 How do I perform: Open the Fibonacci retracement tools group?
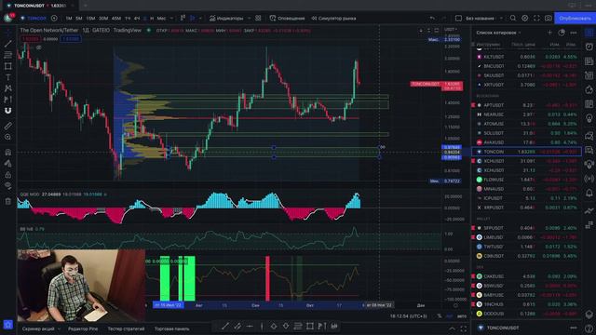coord(8,55)
